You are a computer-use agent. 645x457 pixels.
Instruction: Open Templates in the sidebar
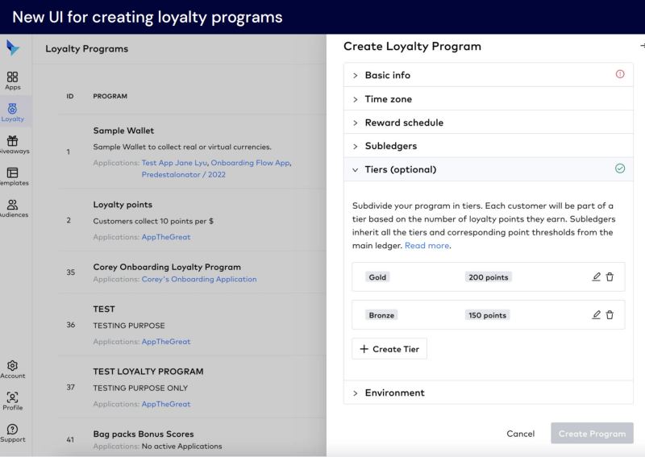pos(13,177)
